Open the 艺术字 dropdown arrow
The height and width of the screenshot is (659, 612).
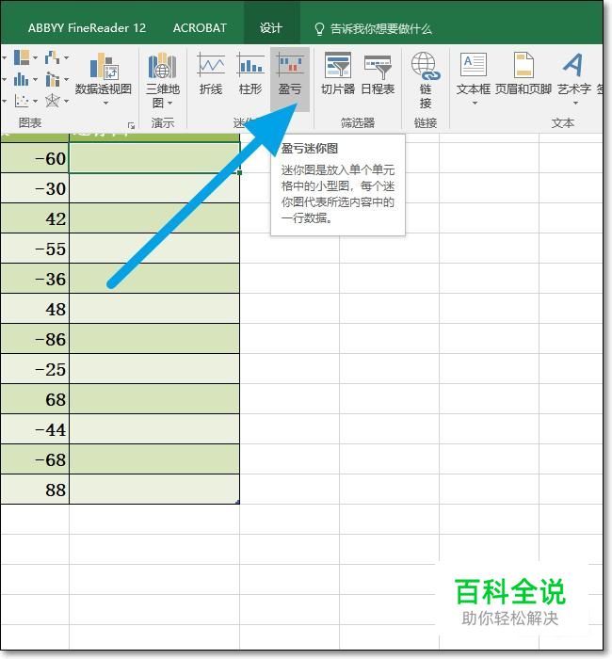(575, 103)
